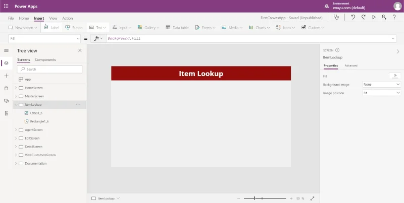Switch to the Action ribbon tab
Image resolution: width=404 pixels, height=203 pixels.
pyautogui.click(x=68, y=18)
